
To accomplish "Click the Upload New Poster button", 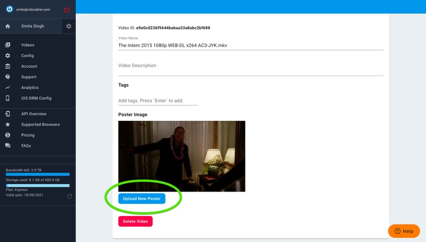I will point(142,198).
